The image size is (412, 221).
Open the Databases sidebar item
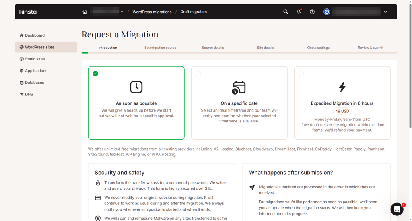click(x=46, y=83)
